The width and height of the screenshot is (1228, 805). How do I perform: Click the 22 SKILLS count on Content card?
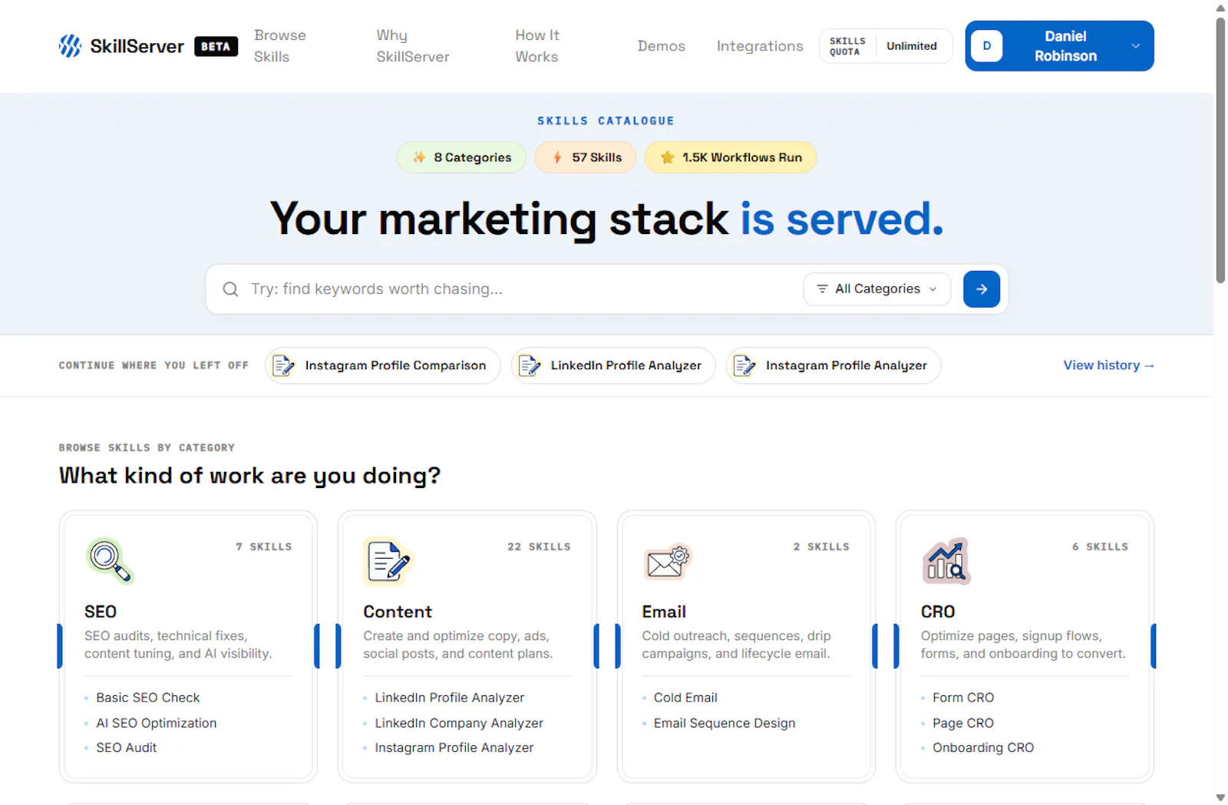[539, 547]
